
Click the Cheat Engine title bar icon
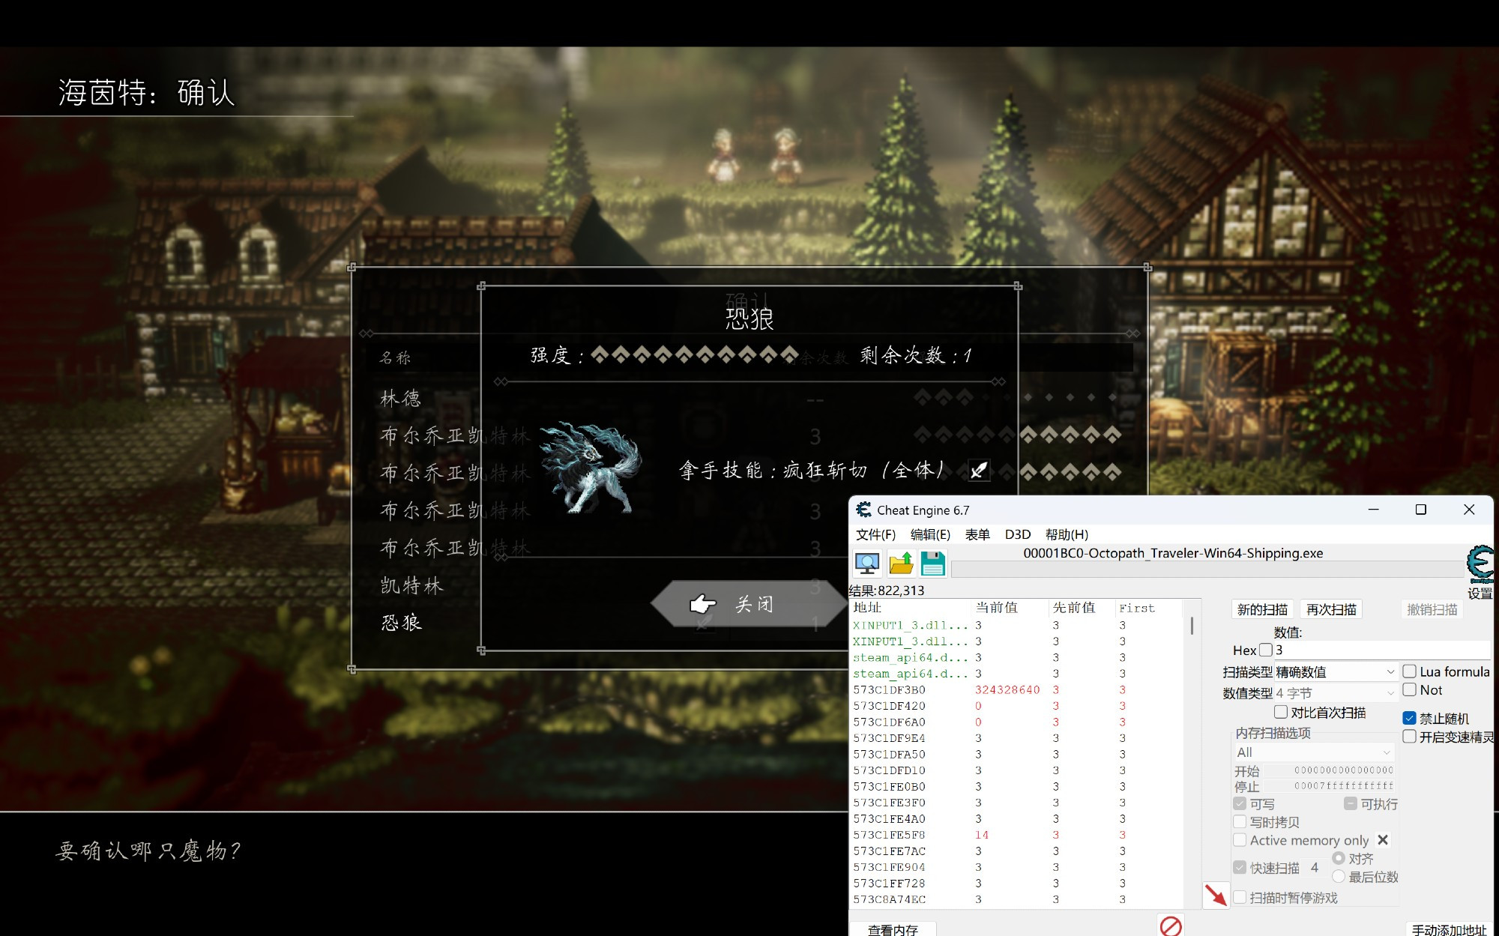pos(863,510)
